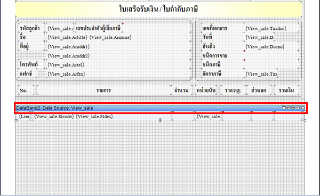Click the second icon on the DataBand2 header
Viewport: 320px width, 196px height.
(289, 108)
